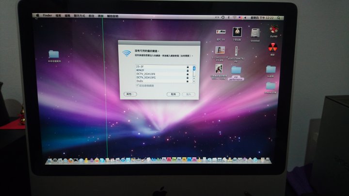Open the Apple menu
Image resolution: width=349 pixels, height=196 pixels.
pos(37,15)
